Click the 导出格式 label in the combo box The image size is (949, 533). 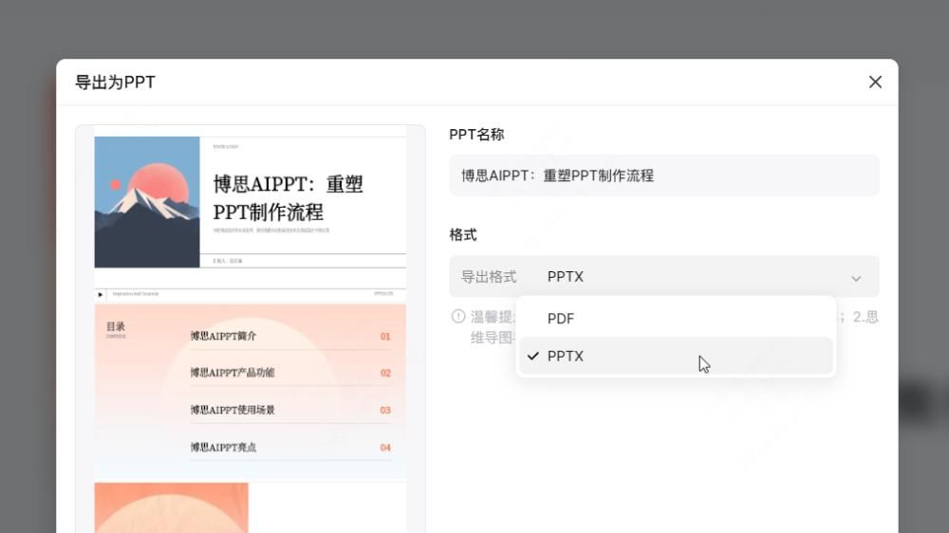pyautogui.click(x=489, y=277)
